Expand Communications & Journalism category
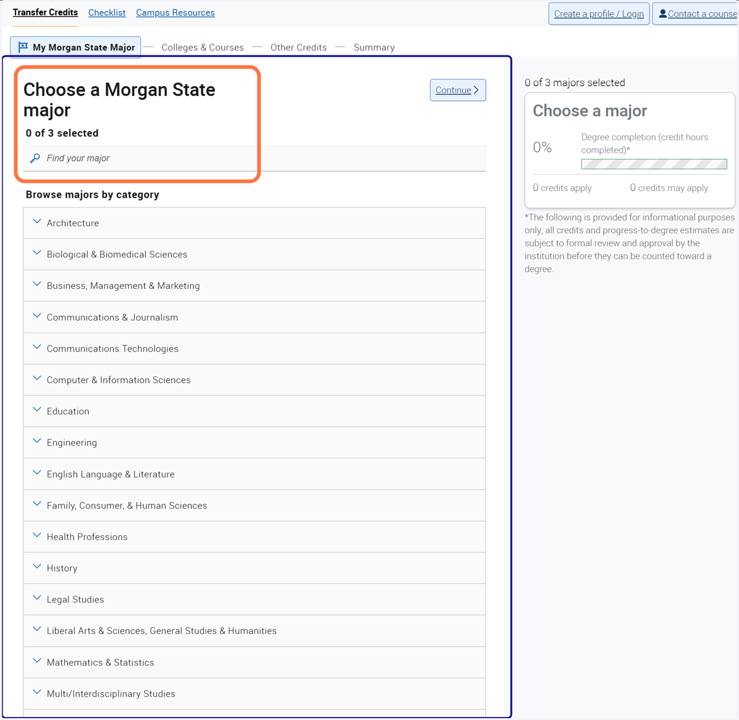This screenshot has height=720, width=739. tap(254, 317)
